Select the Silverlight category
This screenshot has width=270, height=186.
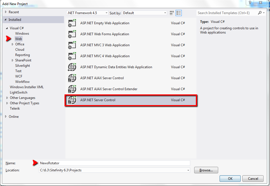[x=22, y=66]
